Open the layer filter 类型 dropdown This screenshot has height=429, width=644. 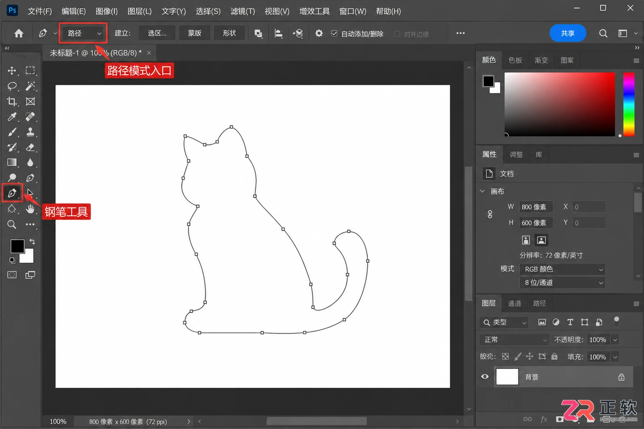tap(504, 322)
